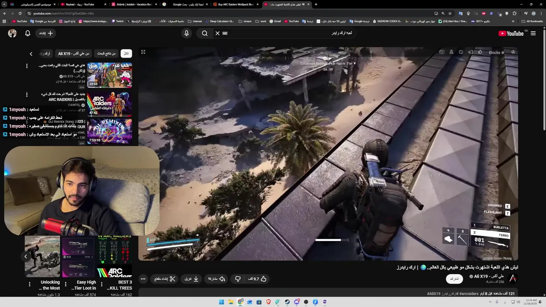Click the video player area
Viewport: 546px width, 307px height.
pyautogui.click(x=328, y=154)
